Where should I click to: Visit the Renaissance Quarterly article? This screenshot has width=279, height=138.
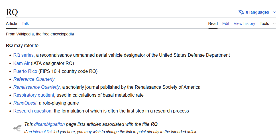(x=36, y=87)
